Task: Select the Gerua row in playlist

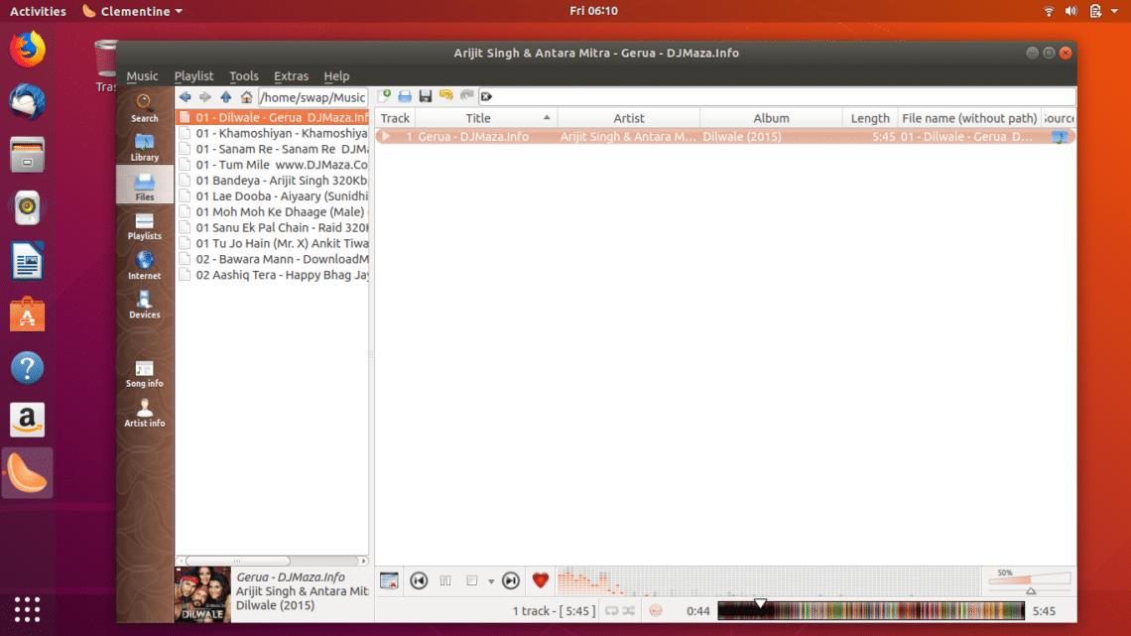Action: point(725,136)
